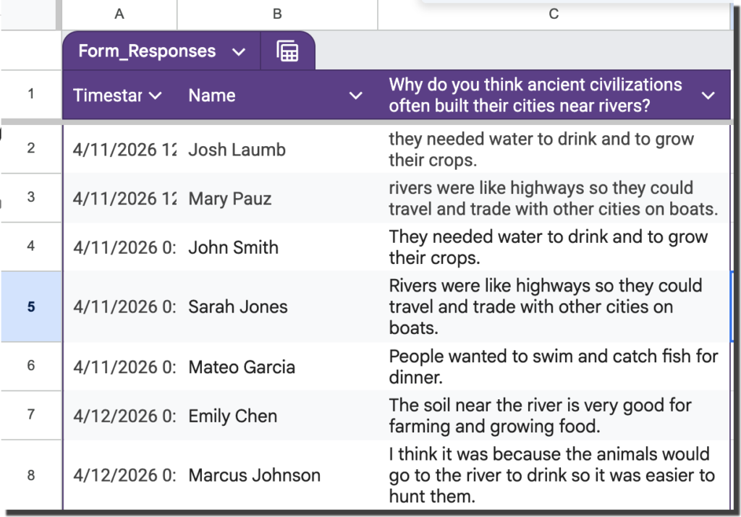Select the Sarah Jones cell
Screen dimensions: 741x517
pyautogui.click(x=237, y=307)
